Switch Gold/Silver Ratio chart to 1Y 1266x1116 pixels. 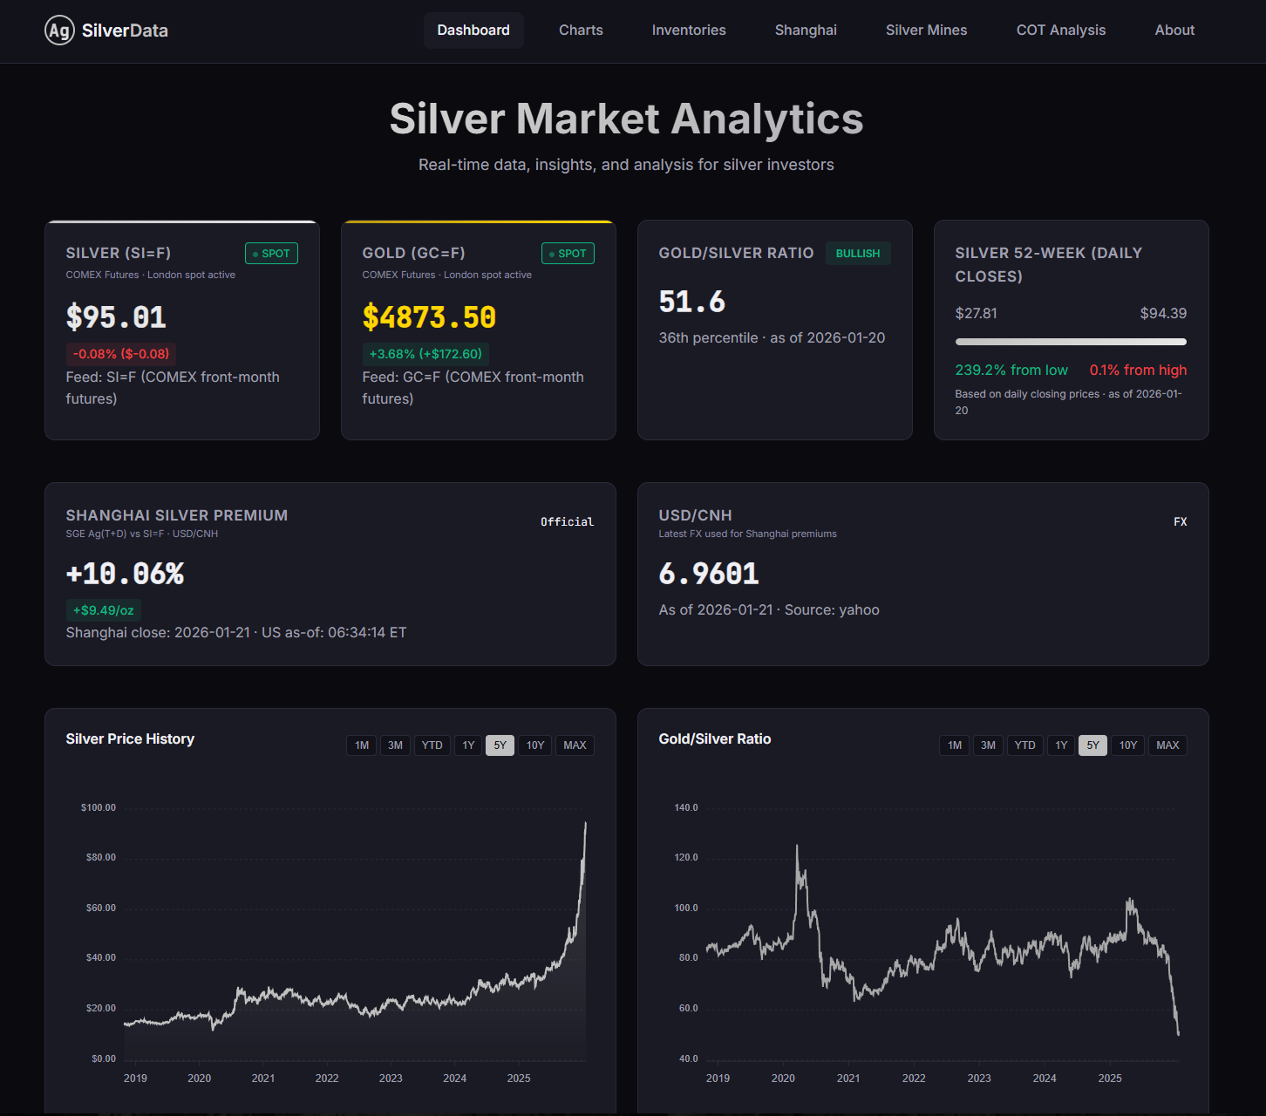tap(1061, 745)
